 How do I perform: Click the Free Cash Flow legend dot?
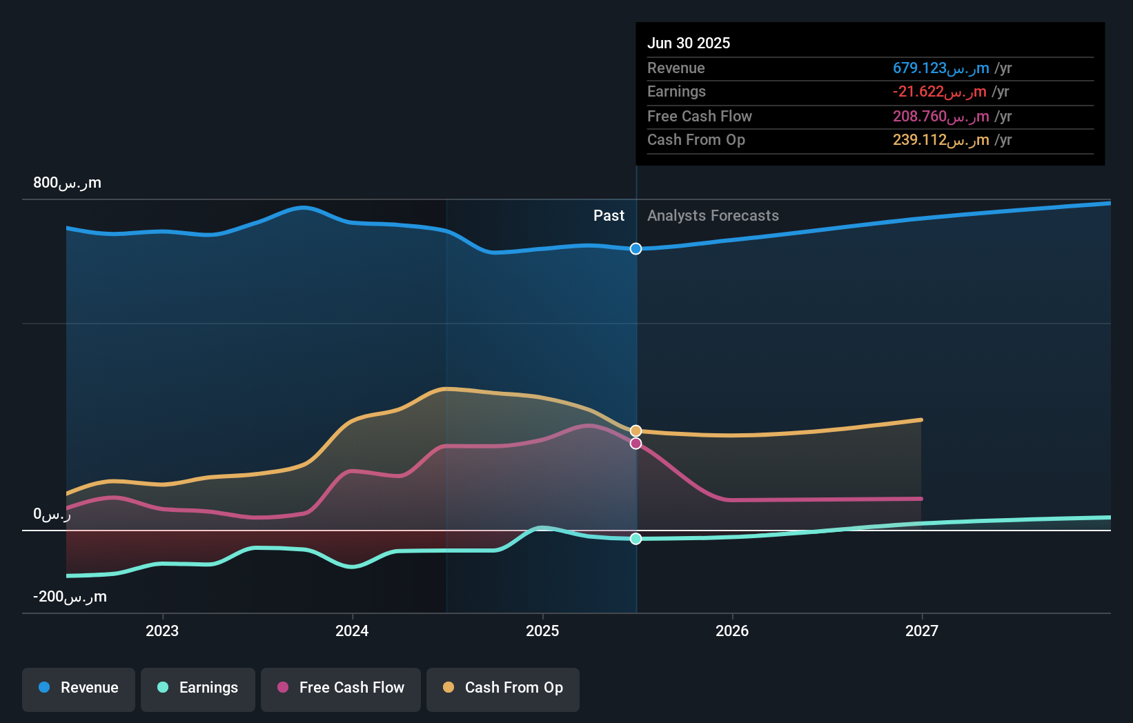click(x=283, y=688)
